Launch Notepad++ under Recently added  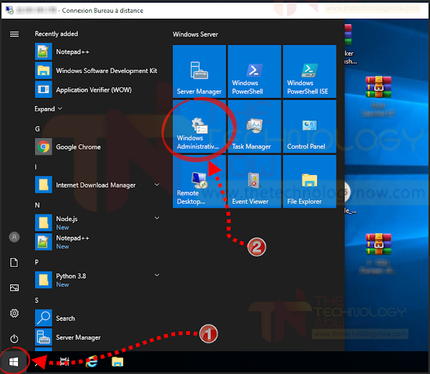pyautogui.click(x=97, y=52)
